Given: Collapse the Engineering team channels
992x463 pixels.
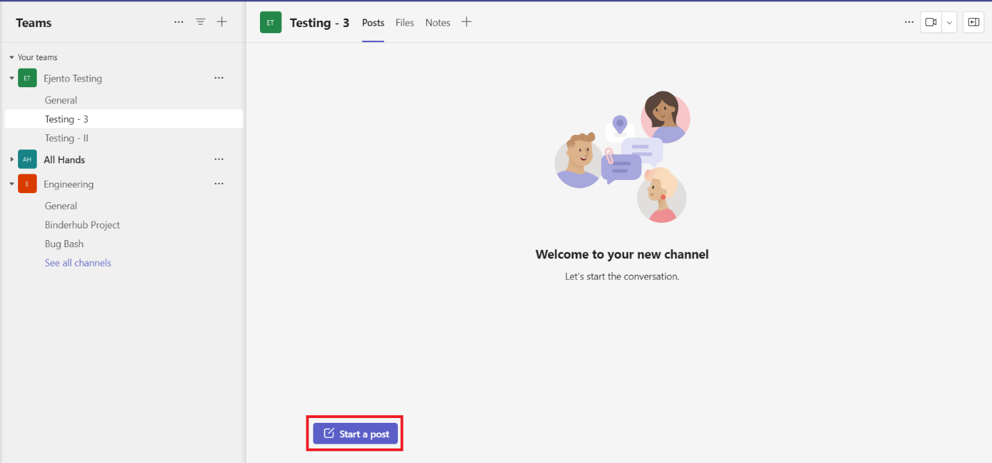Looking at the screenshot, I should click(12, 185).
